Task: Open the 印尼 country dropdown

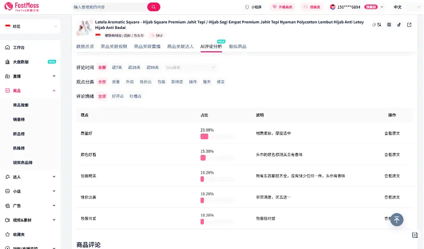Action: coord(31,26)
